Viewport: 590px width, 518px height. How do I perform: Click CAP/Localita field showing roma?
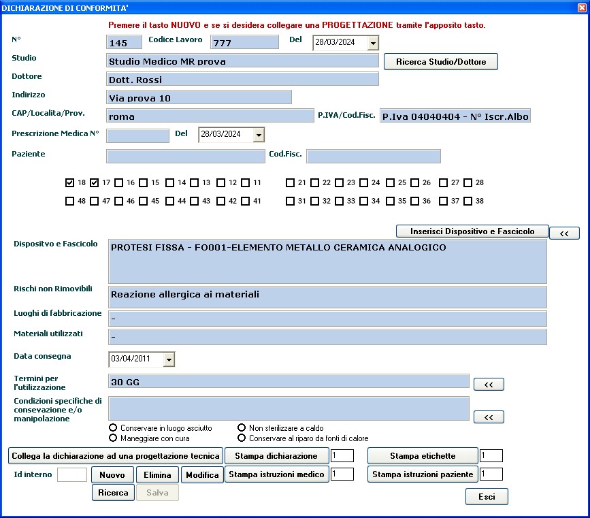(210, 116)
